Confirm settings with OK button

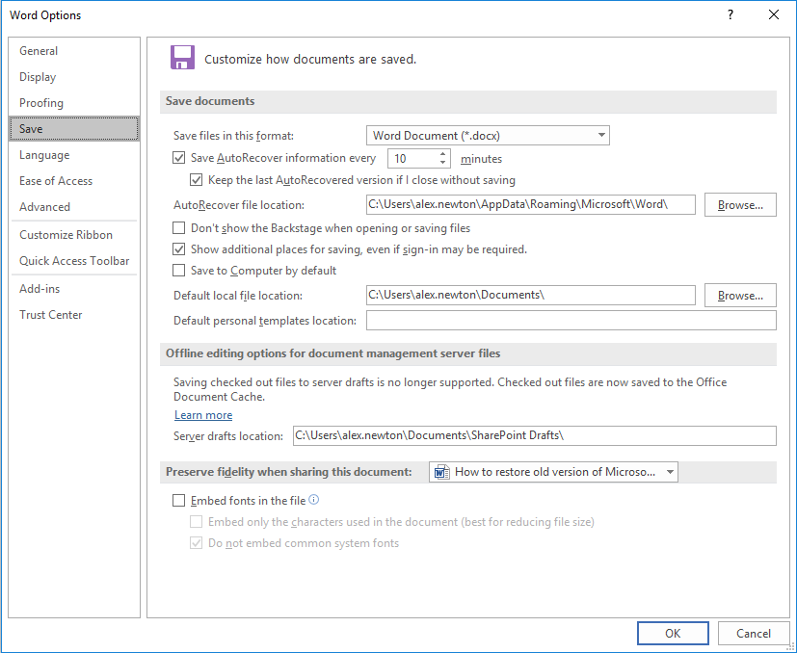673,633
